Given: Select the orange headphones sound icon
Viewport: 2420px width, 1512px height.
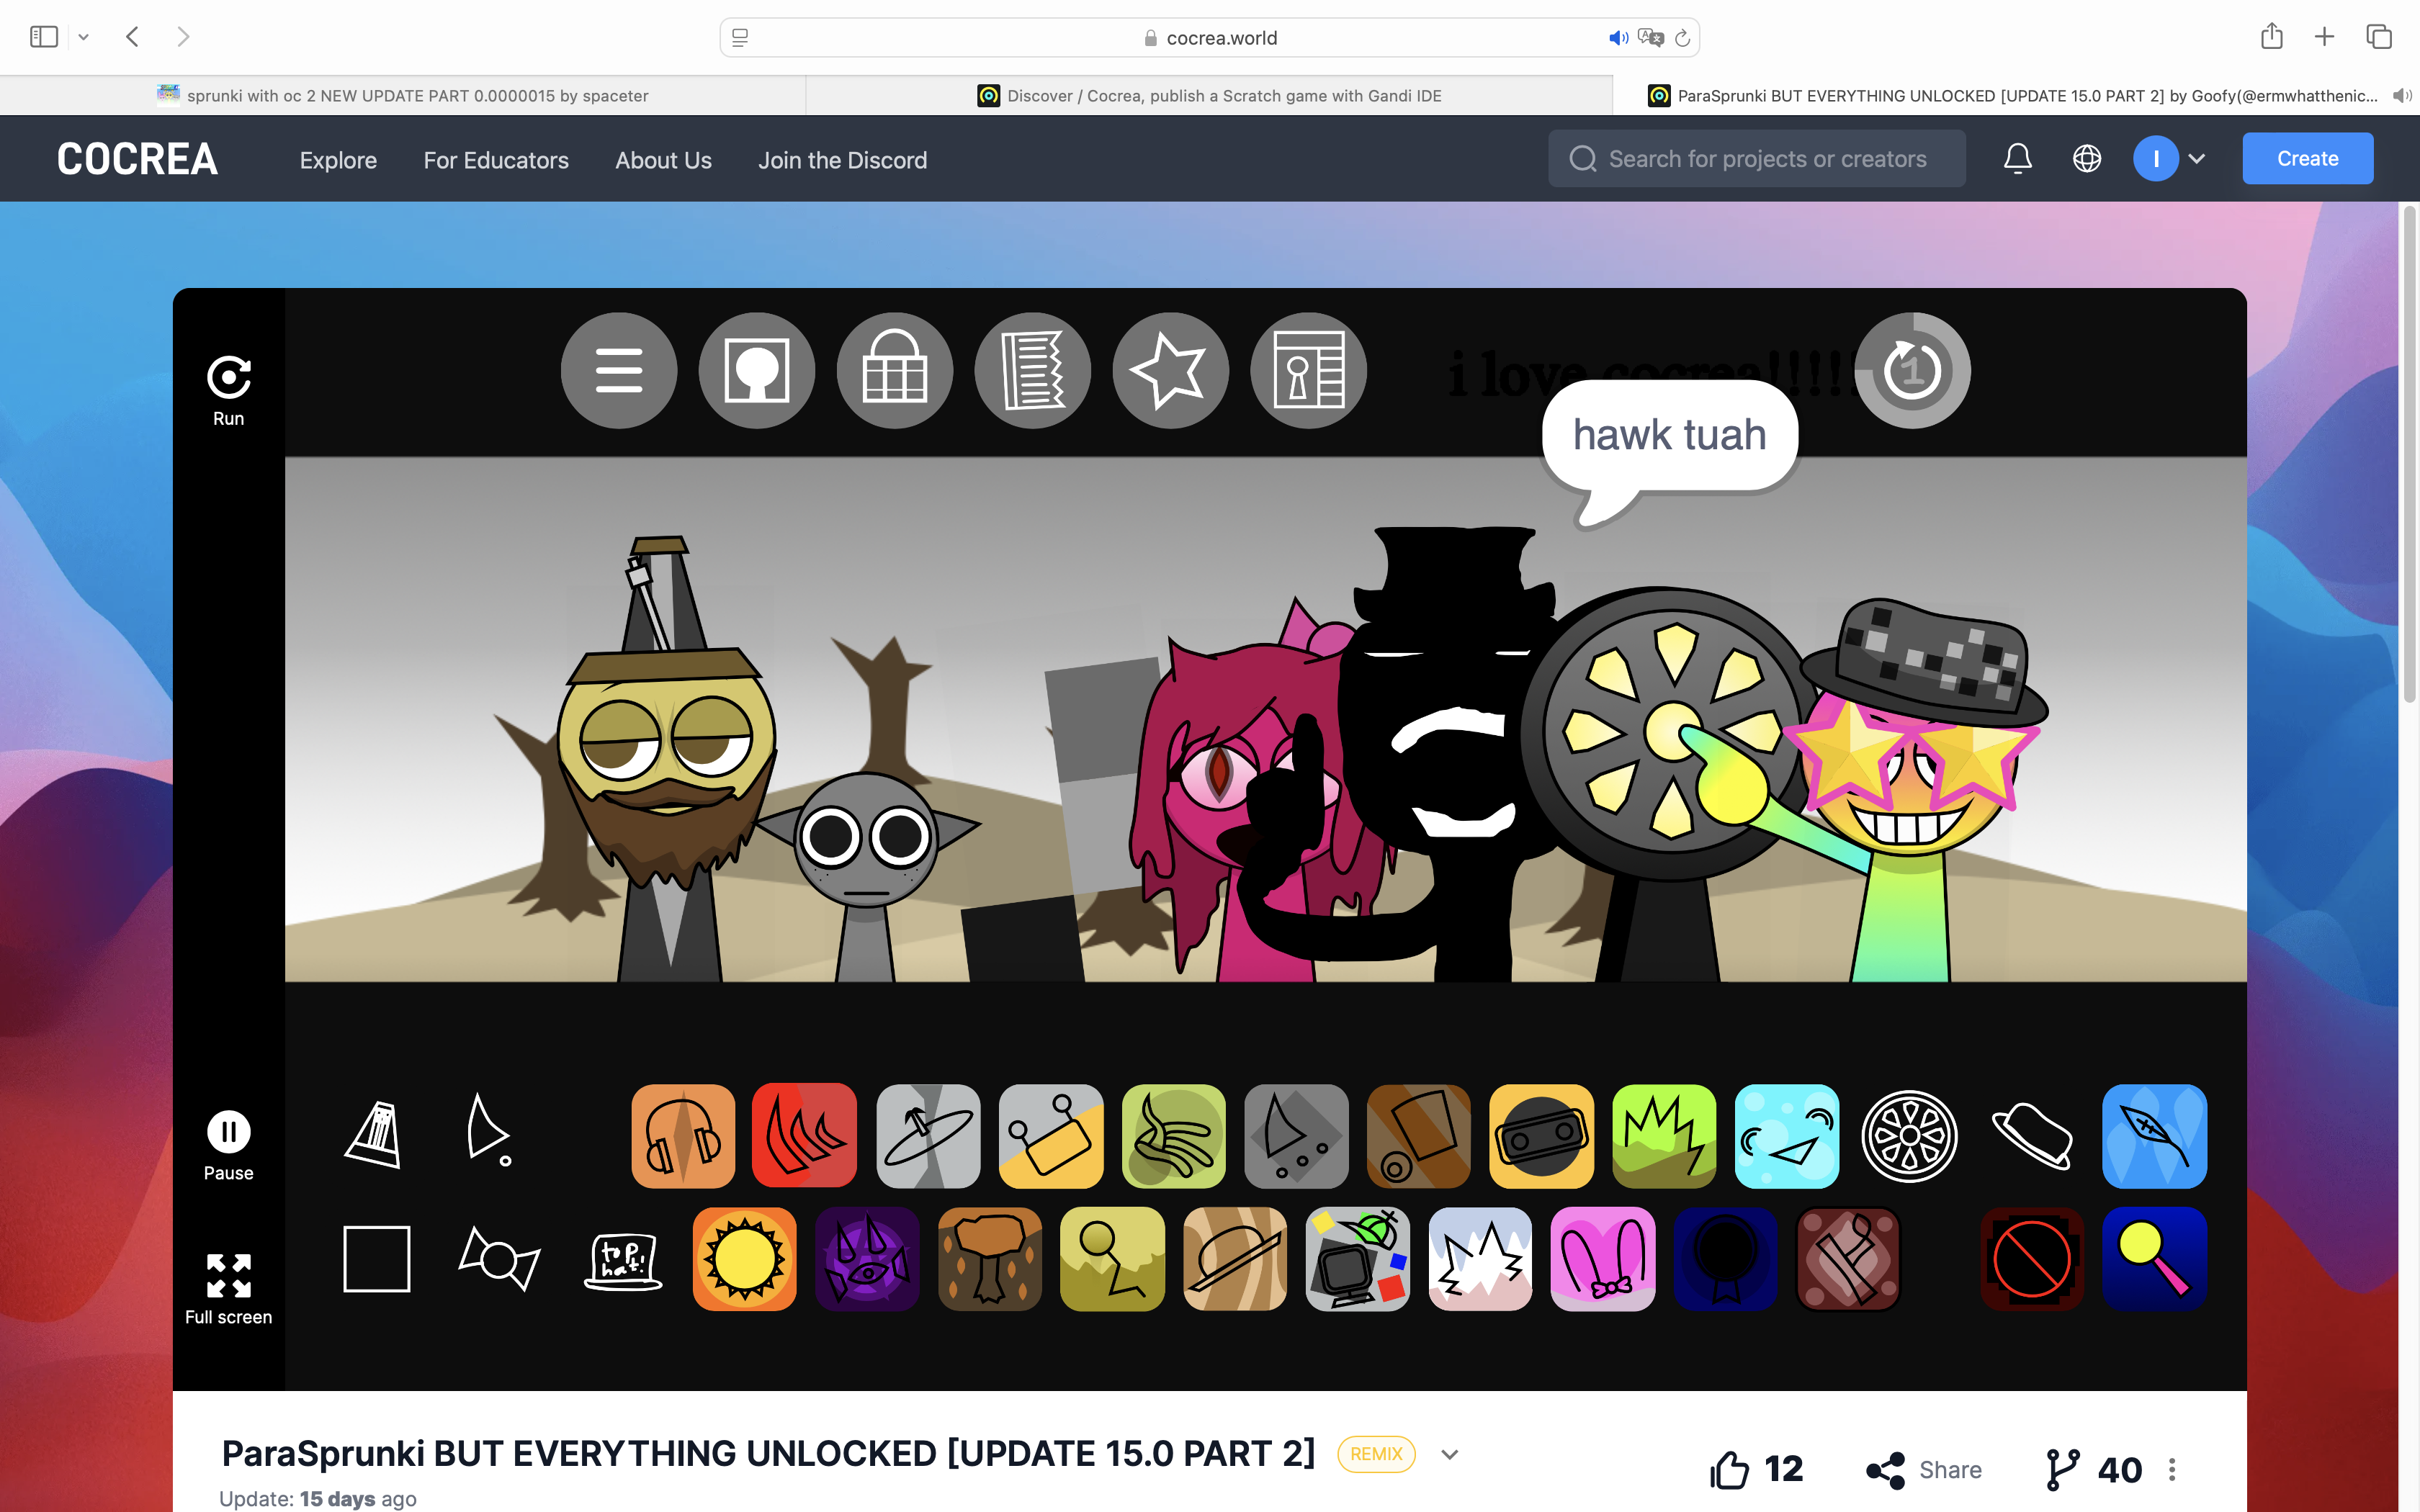Looking at the screenshot, I should (x=683, y=1136).
